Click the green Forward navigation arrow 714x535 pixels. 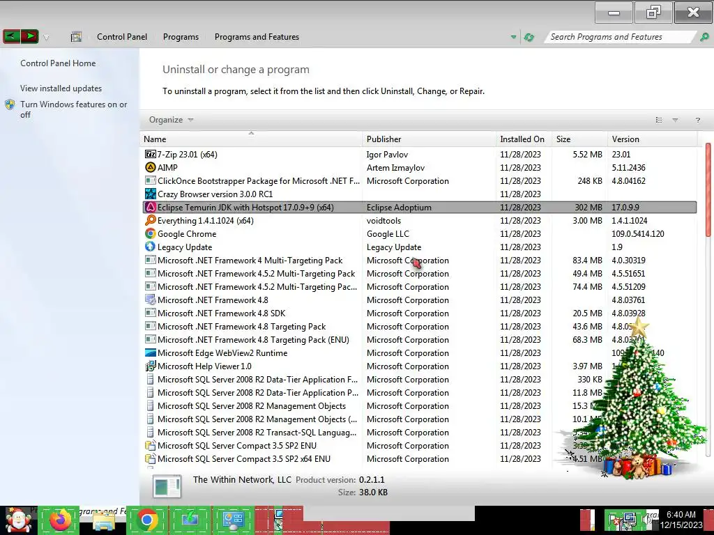(29, 36)
